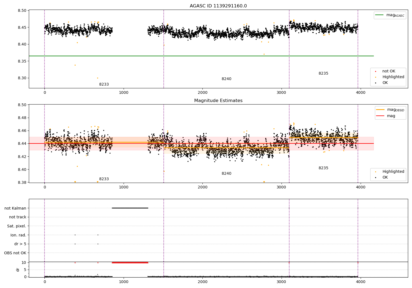
Task: Click obsid label 8233 in Magnitude Estimates plot
Action: point(104,179)
